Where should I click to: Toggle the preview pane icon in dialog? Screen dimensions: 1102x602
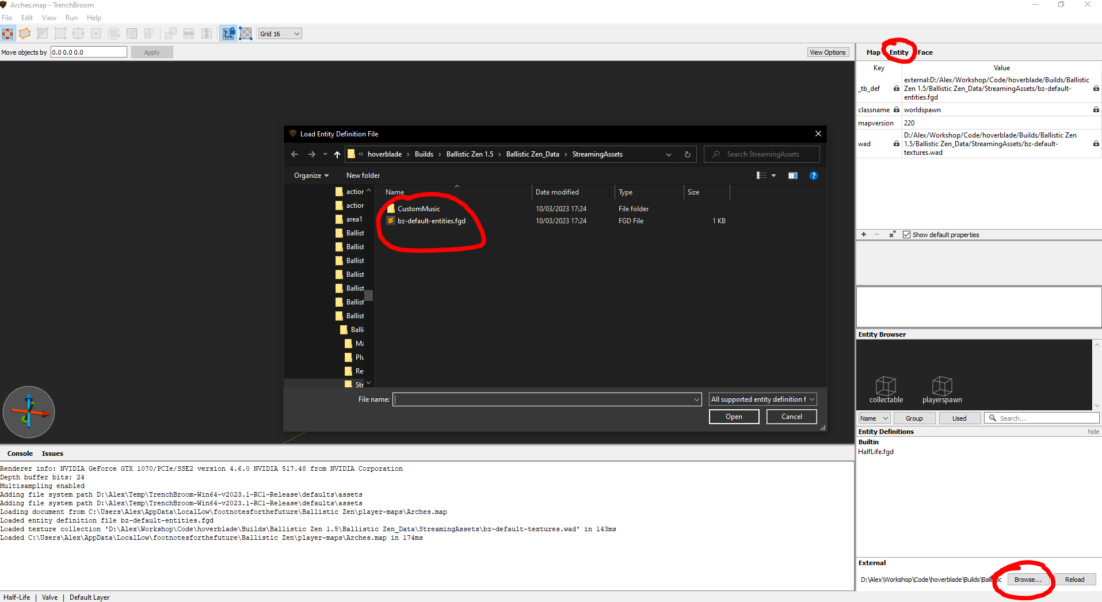point(792,176)
